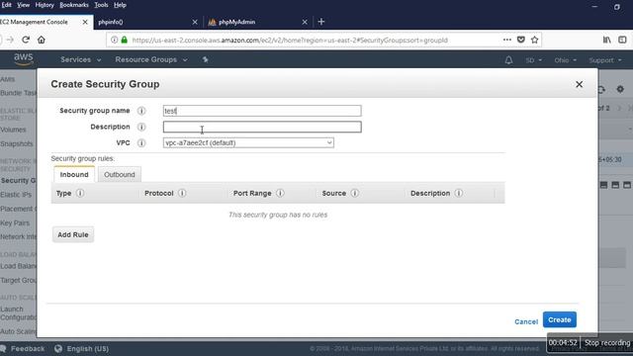Click the green padlock security icon
633x356 pixels.
click(x=125, y=40)
